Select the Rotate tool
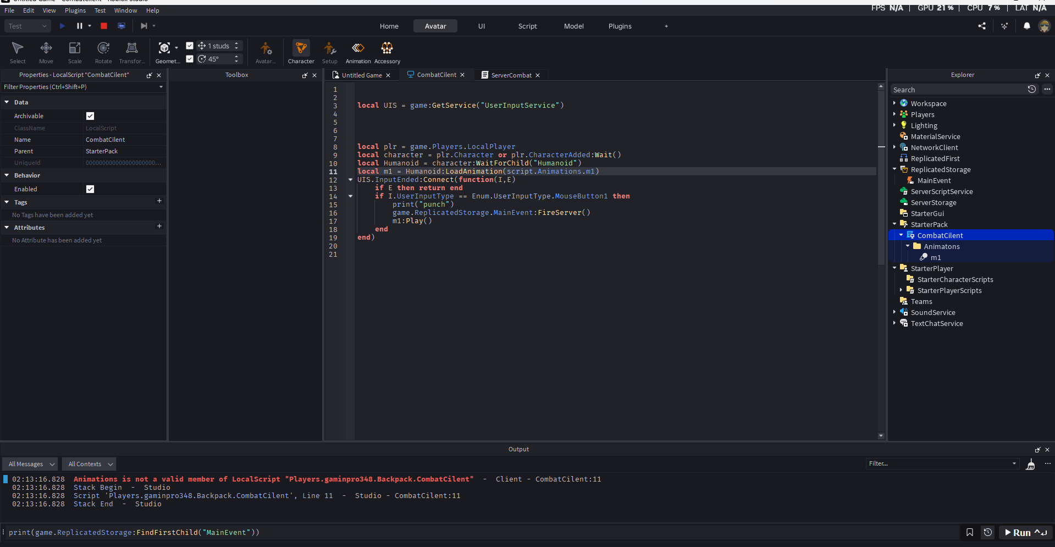Screen dimensions: 1055x547 pyautogui.click(x=103, y=52)
